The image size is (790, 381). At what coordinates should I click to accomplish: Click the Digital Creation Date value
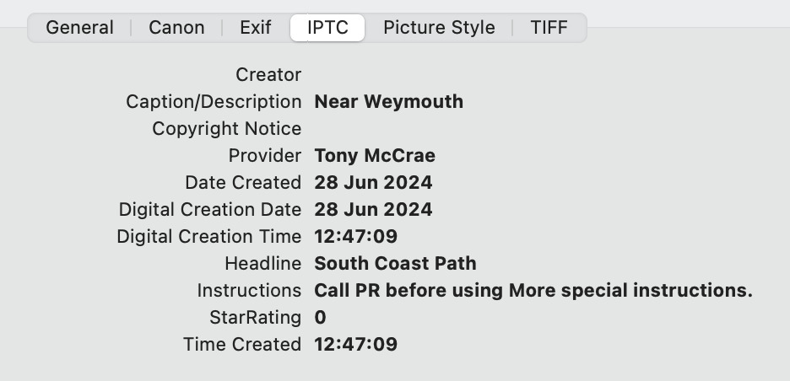pyautogui.click(x=373, y=210)
